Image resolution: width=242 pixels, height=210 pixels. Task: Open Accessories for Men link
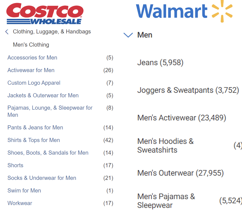coord(32,58)
